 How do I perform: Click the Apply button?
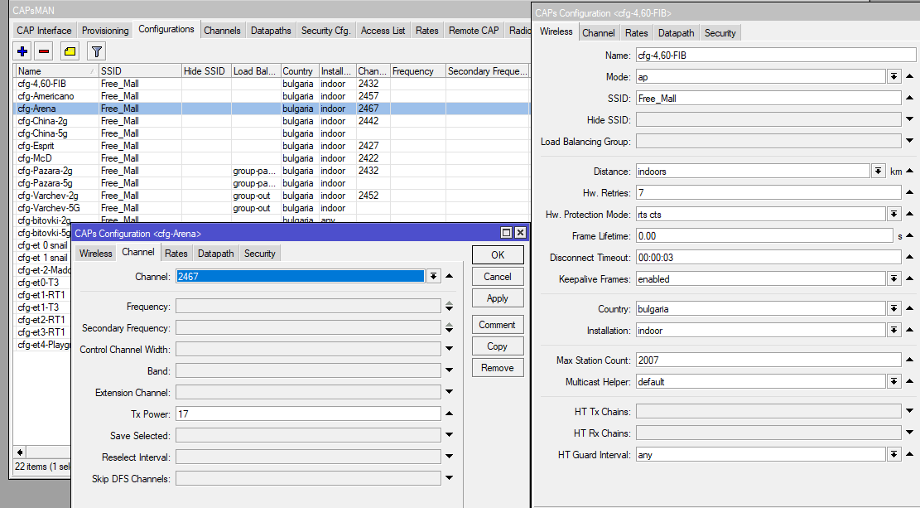[x=498, y=298]
